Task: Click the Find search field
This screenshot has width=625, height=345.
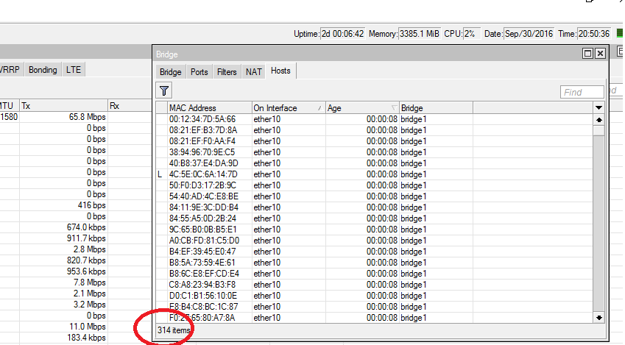Action: click(x=582, y=92)
